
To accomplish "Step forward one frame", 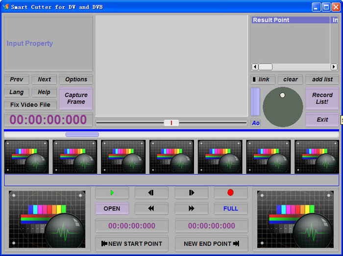I will 191,193.
